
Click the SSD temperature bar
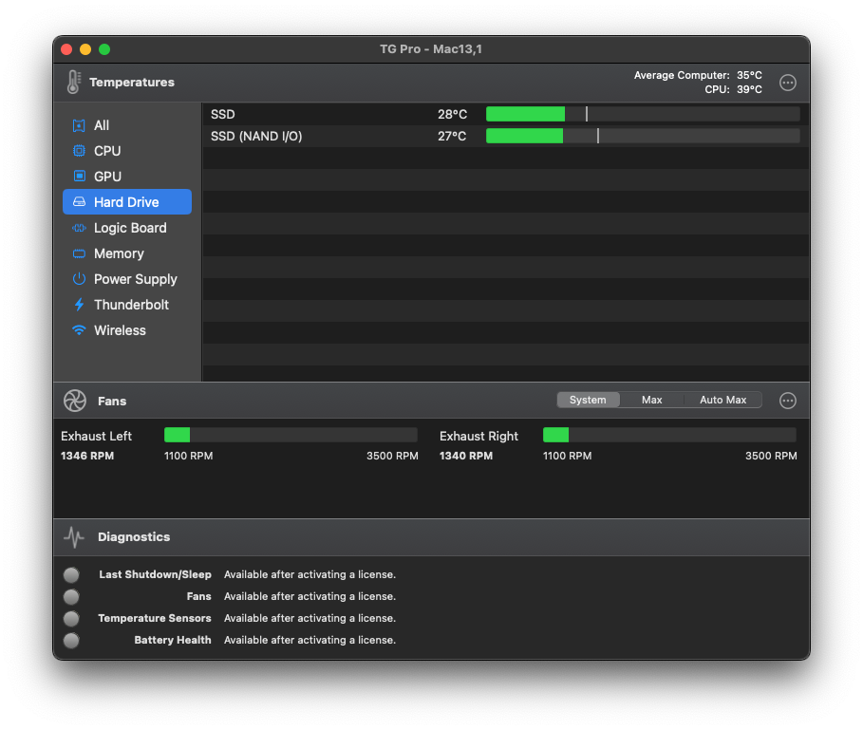pyautogui.click(x=643, y=114)
